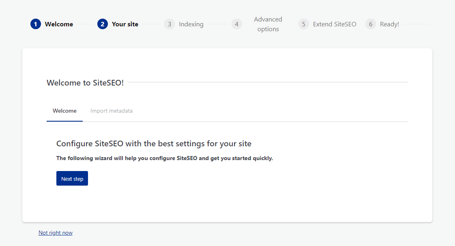Viewport: 455px width, 246px height.
Task: Click the following wizard will help you text
Action: coord(165,158)
